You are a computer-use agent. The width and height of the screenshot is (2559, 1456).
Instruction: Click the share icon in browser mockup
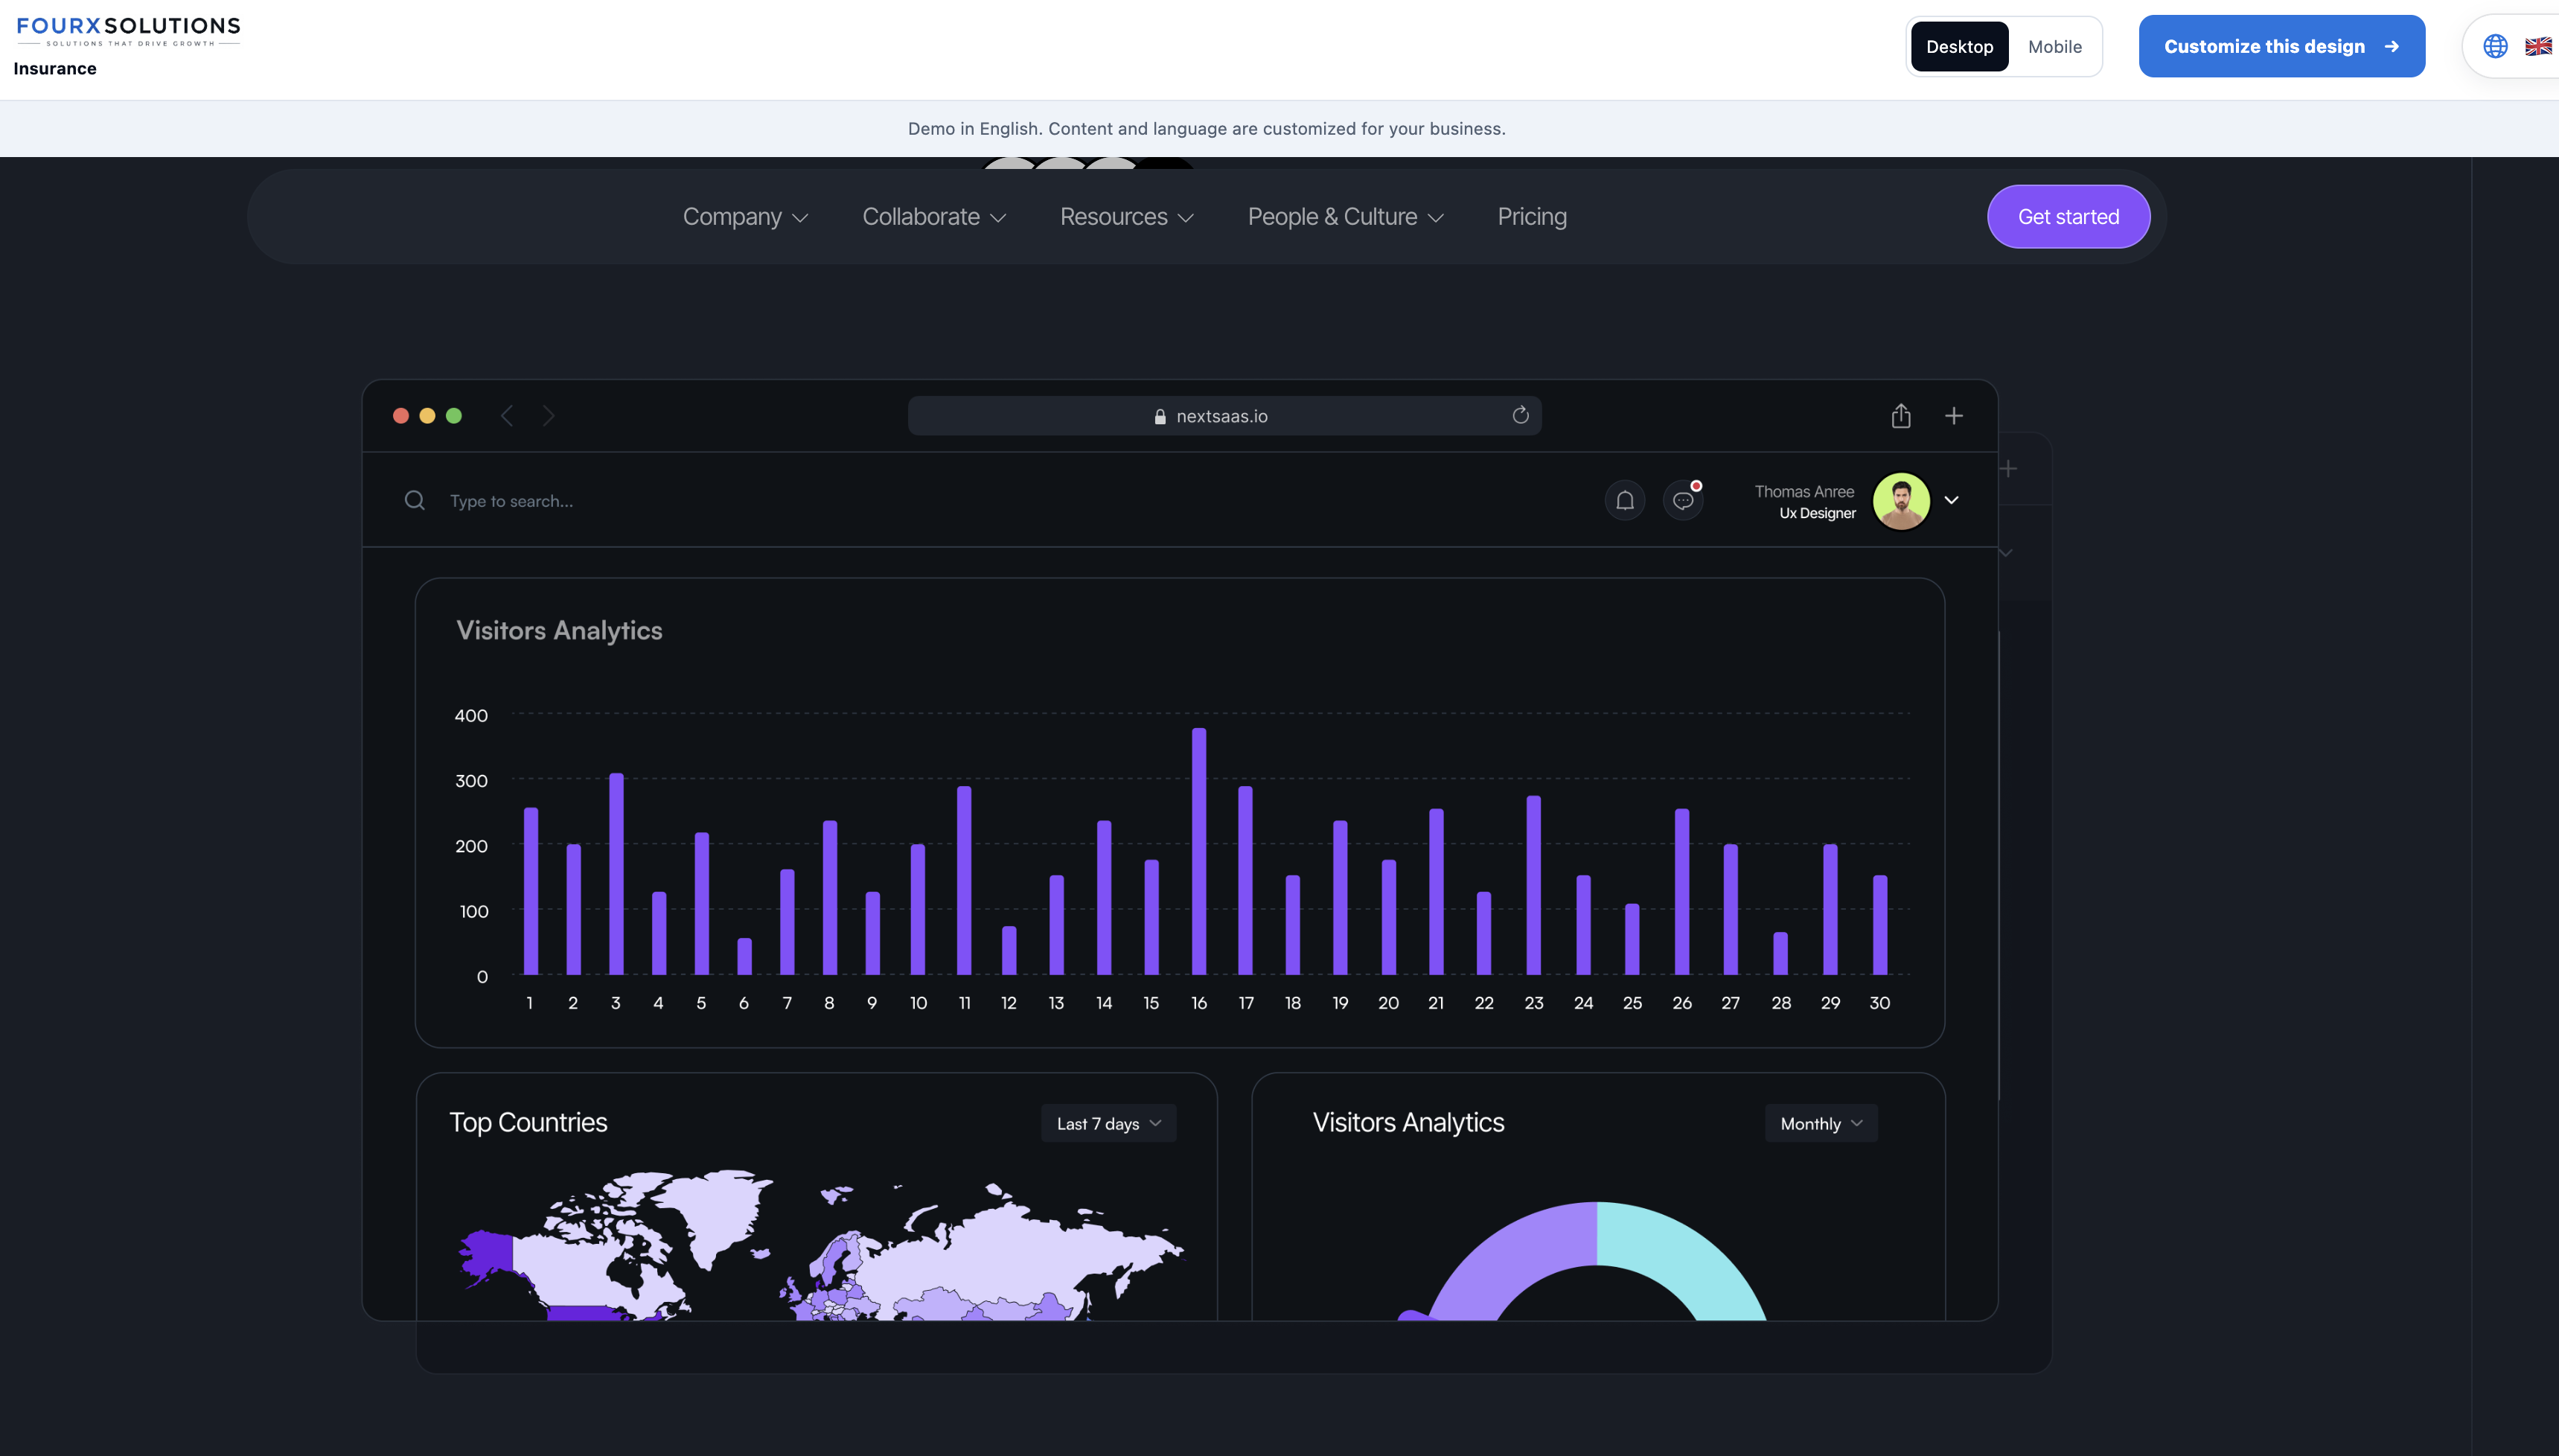[1901, 415]
